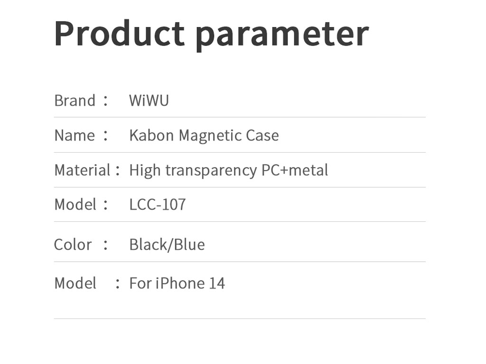This screenshot has width=486, height=364.
Task: Click the word "Case" in product name
Action: [x=262, y=136]
